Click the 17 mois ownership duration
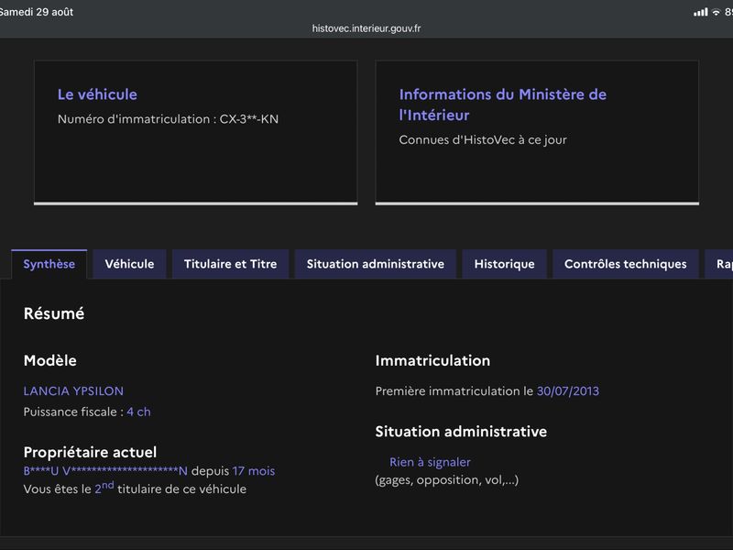Screen dimensions: 733x550 pos(254,471)
